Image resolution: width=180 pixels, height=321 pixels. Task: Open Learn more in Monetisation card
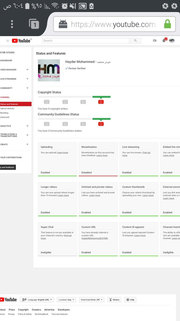102,155
